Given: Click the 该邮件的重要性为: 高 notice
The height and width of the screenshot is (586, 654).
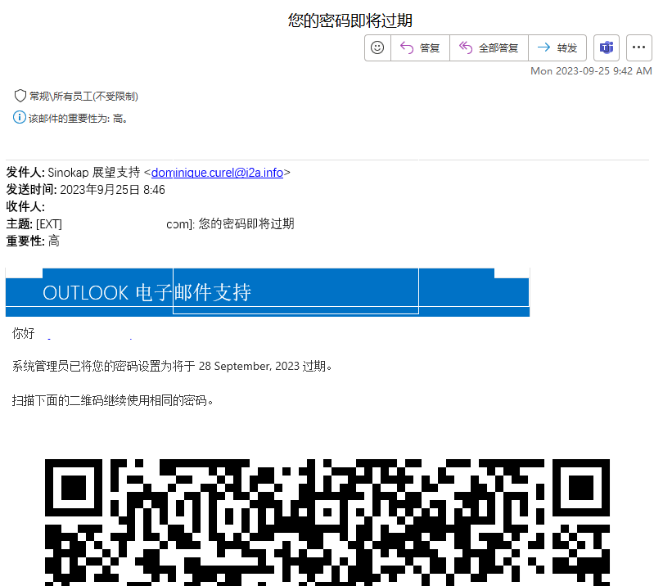Looking at the screenshot, I should 79,118.
